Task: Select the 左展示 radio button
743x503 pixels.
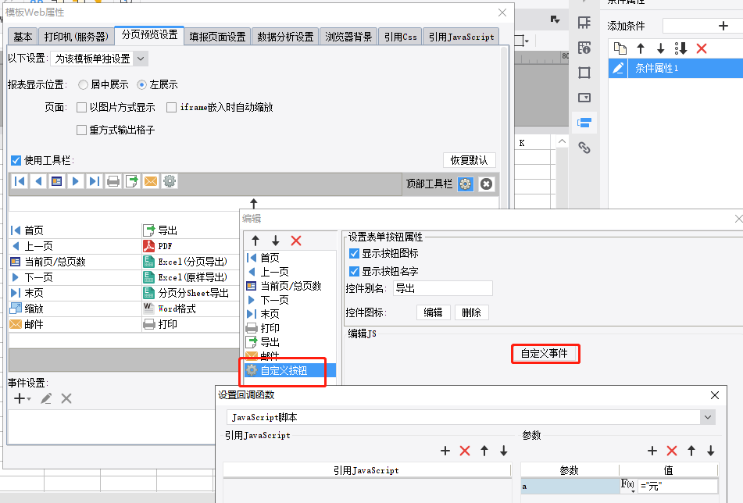Action: pyautogui.click(x=141, y=85)
